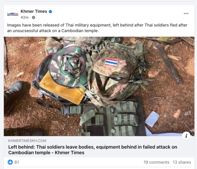View the 13 shares list
The image size is (197, 169).
(182, 162)
